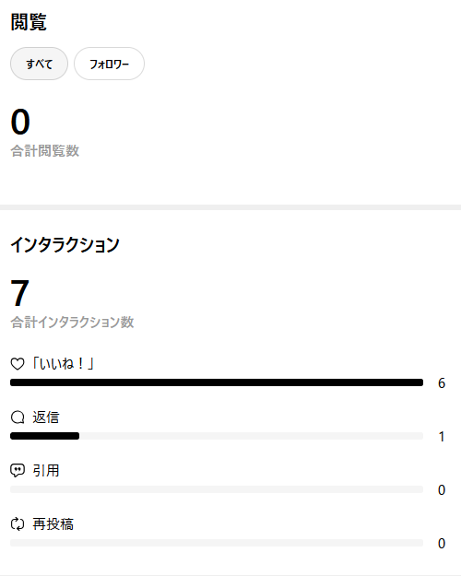Click the reply bubble icon beside 返信
Screen dimensions: 461x576
click(18, 417)
